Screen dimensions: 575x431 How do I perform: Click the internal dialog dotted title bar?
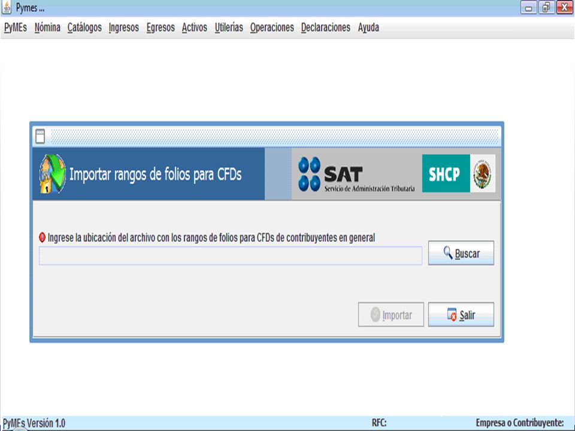274,136
